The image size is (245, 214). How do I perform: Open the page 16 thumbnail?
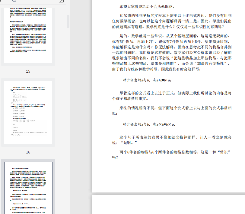tap(28, 112)
